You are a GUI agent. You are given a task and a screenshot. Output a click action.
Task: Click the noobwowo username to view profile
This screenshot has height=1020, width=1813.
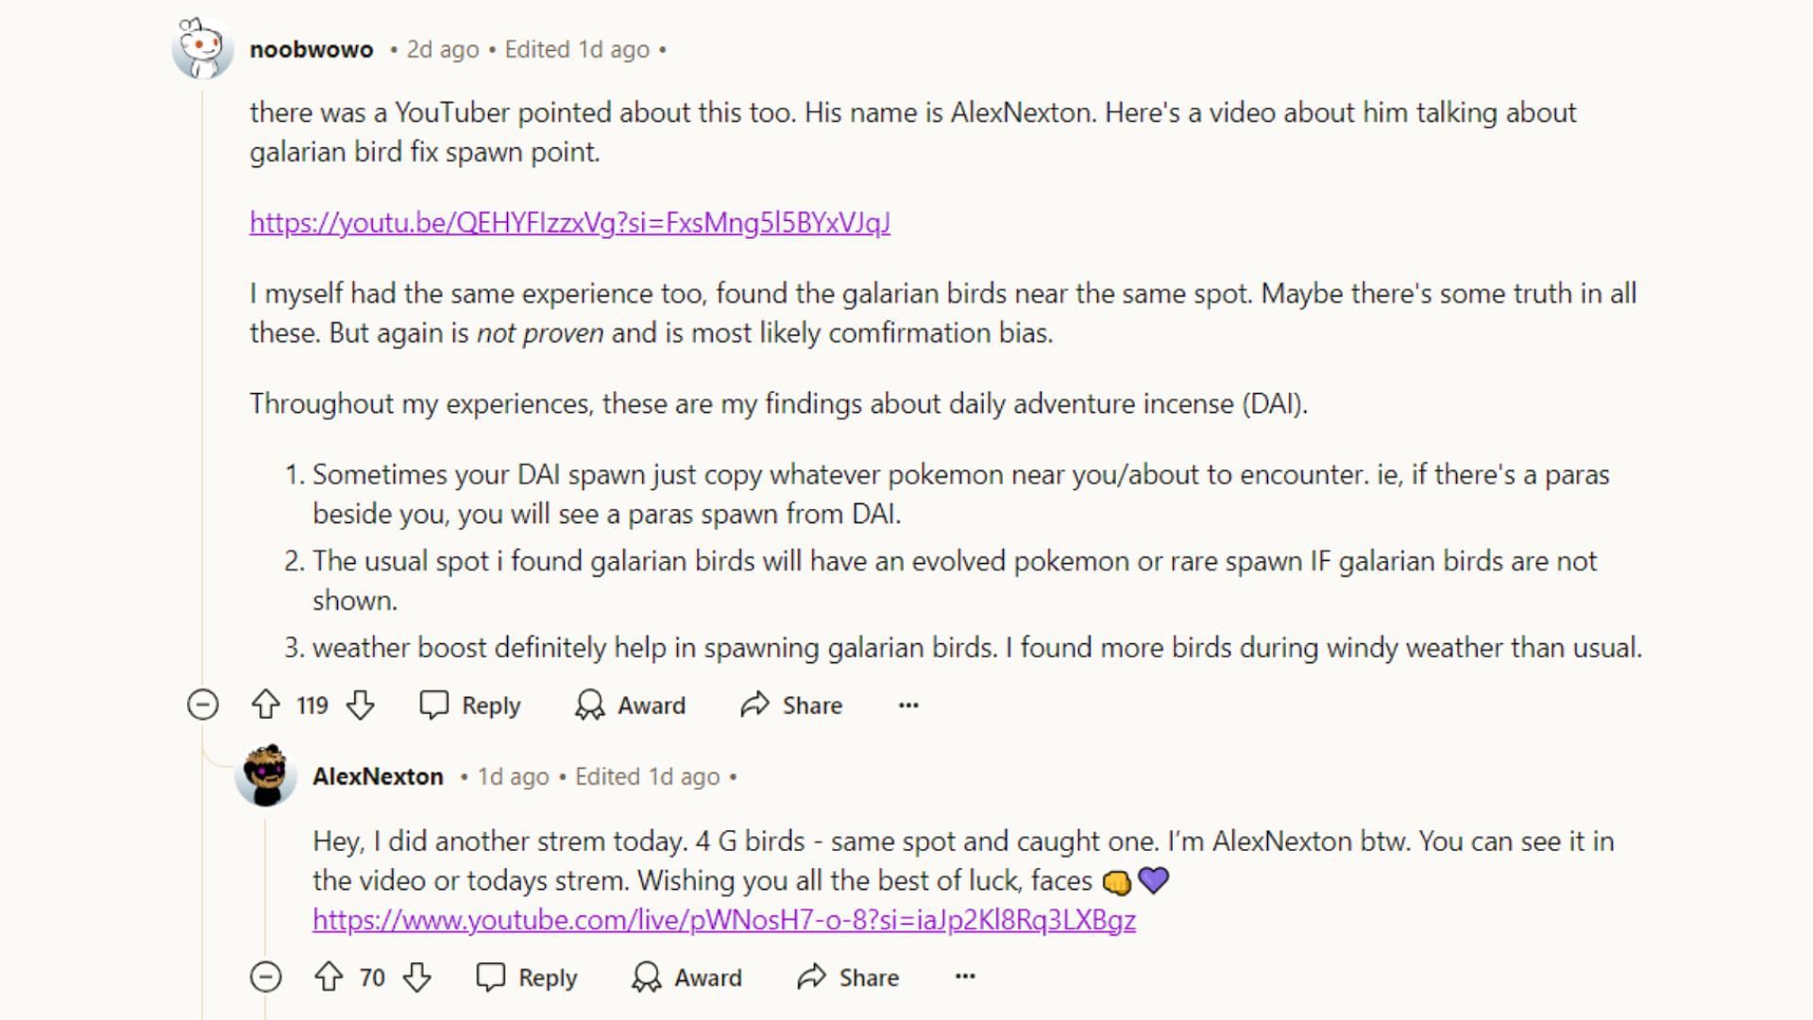pos(312,48)
